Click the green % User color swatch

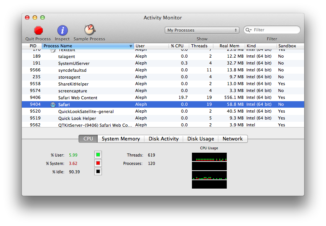click(x=98, y=155)
